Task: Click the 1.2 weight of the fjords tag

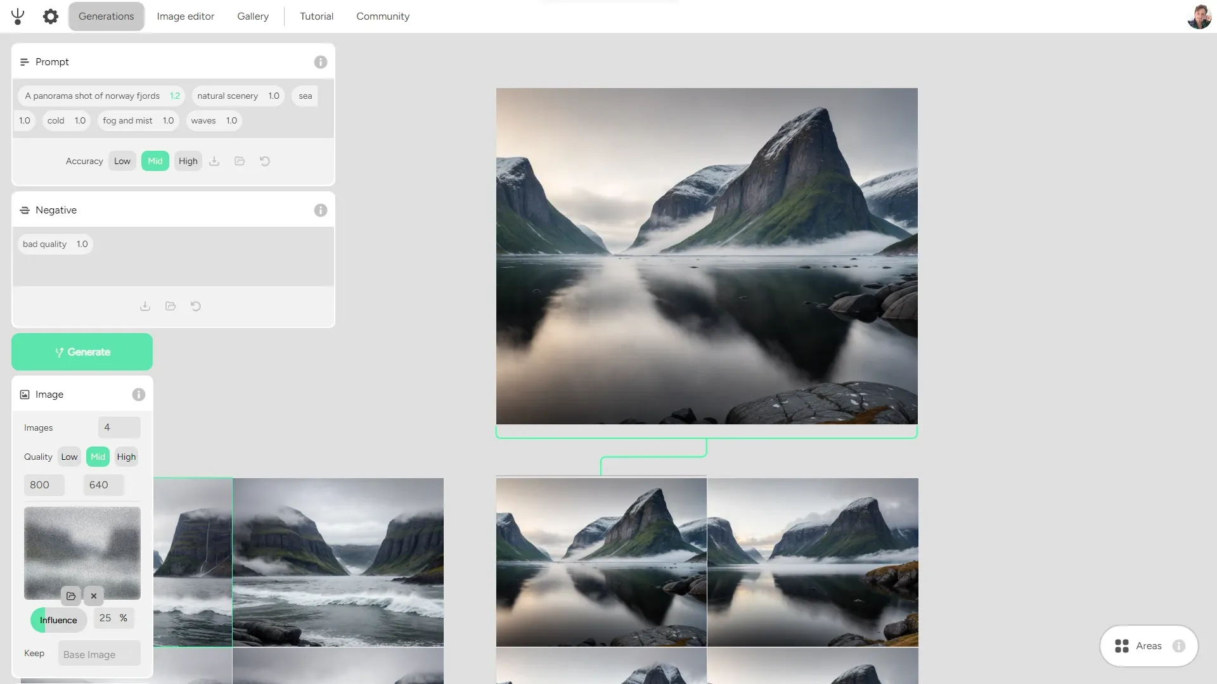Action: [175, 96]
